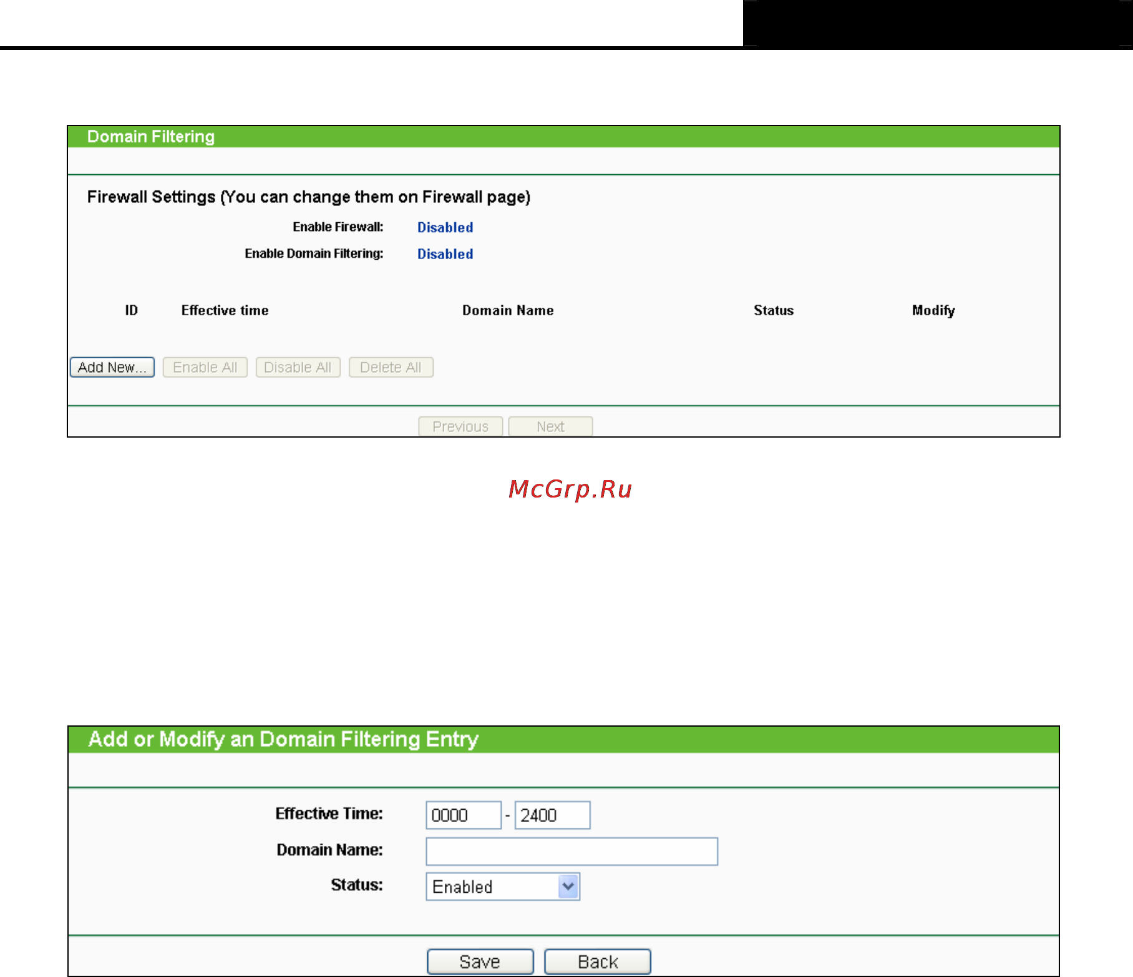The image size is (1133, 977).
Task: Click the Status column header
Action: point(774,310)
